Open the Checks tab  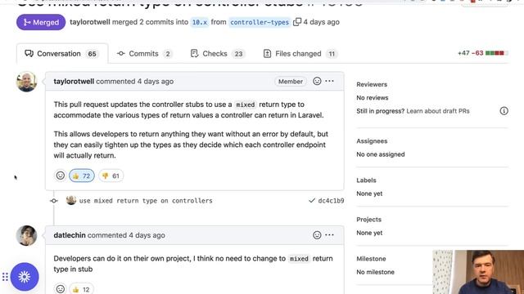coord(218,54)
